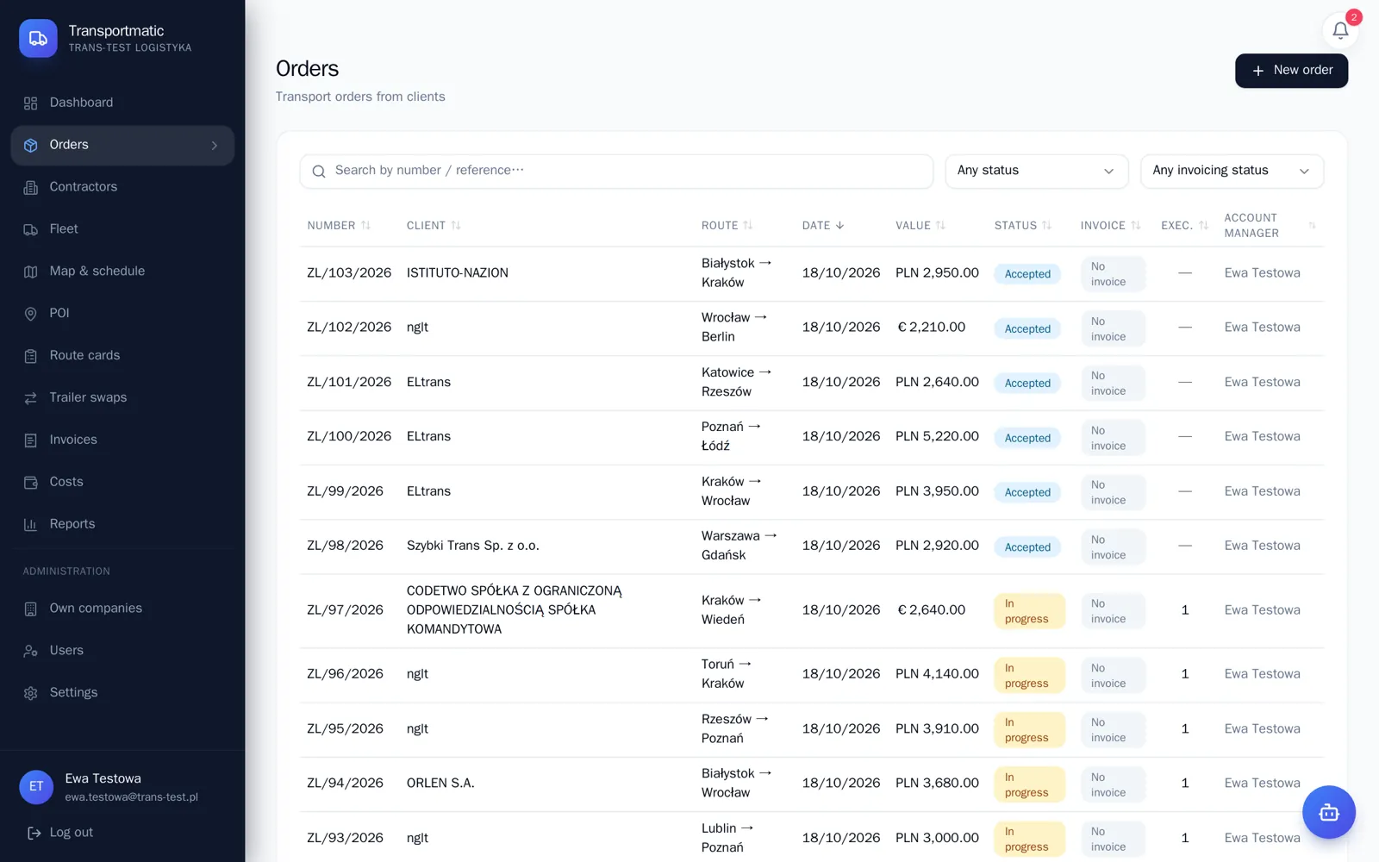
Task: Click the Settings gear icon
Action: 31,693
